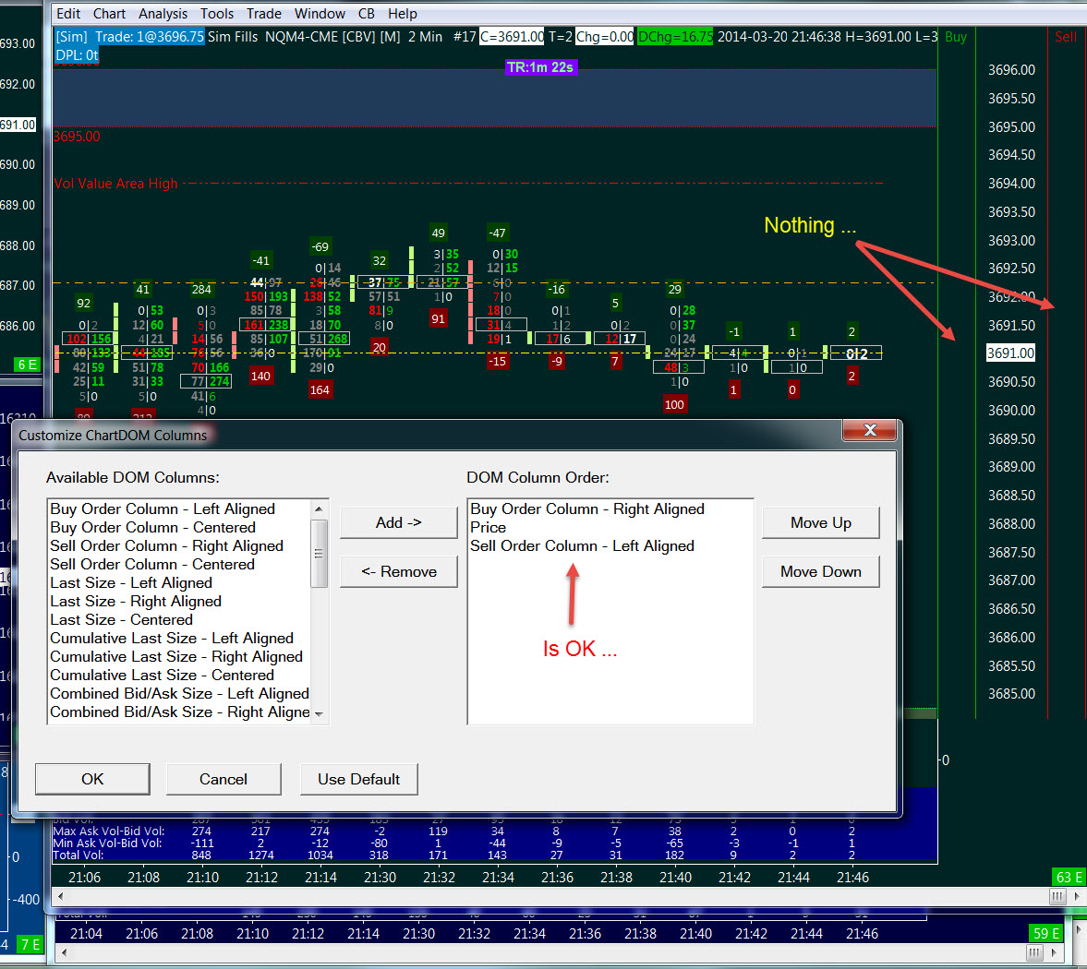Confirm dialog with OK button
The height and width of the screenshot is (969, 1087).
point(92,779)
